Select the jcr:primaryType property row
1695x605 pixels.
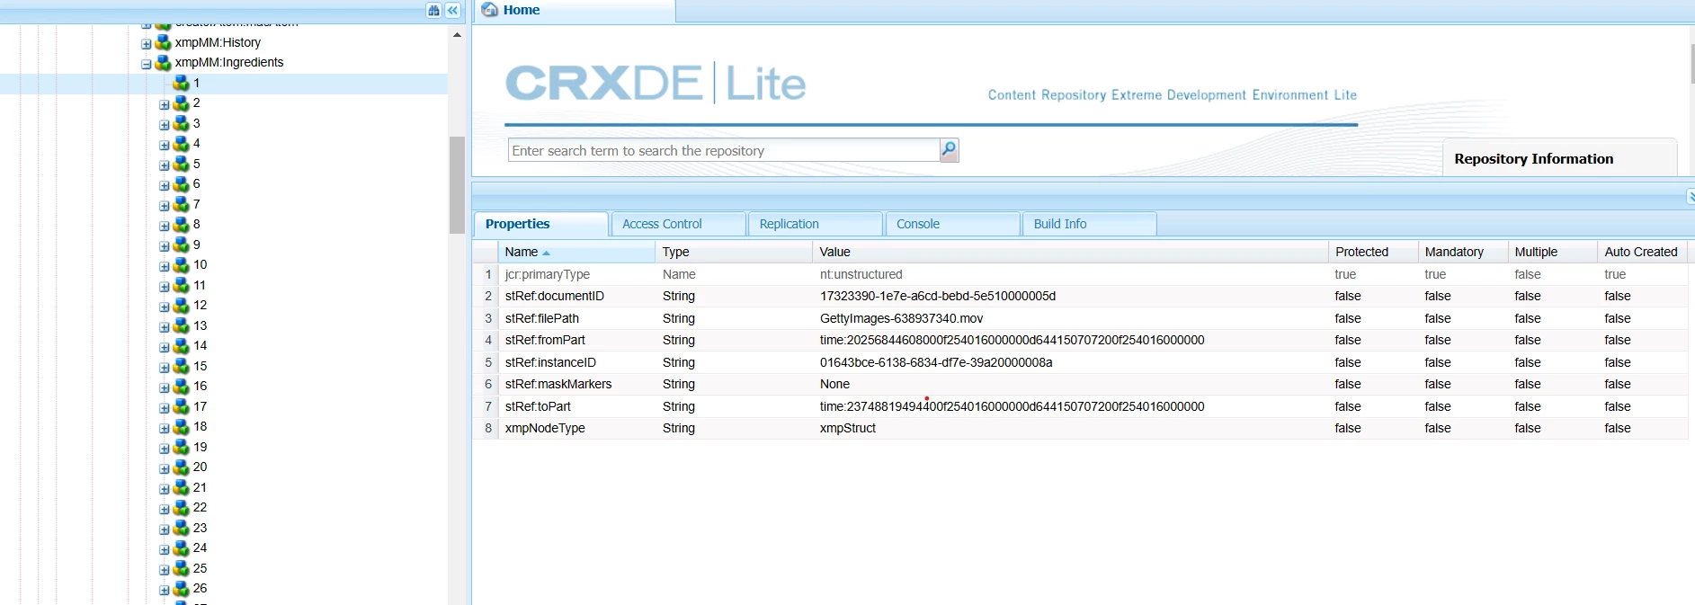tap(1081, 274)
